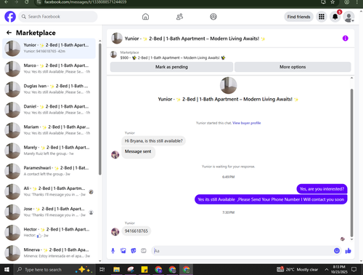
Task: Open the Windows notification center
Action: click(x=354, y=269)
